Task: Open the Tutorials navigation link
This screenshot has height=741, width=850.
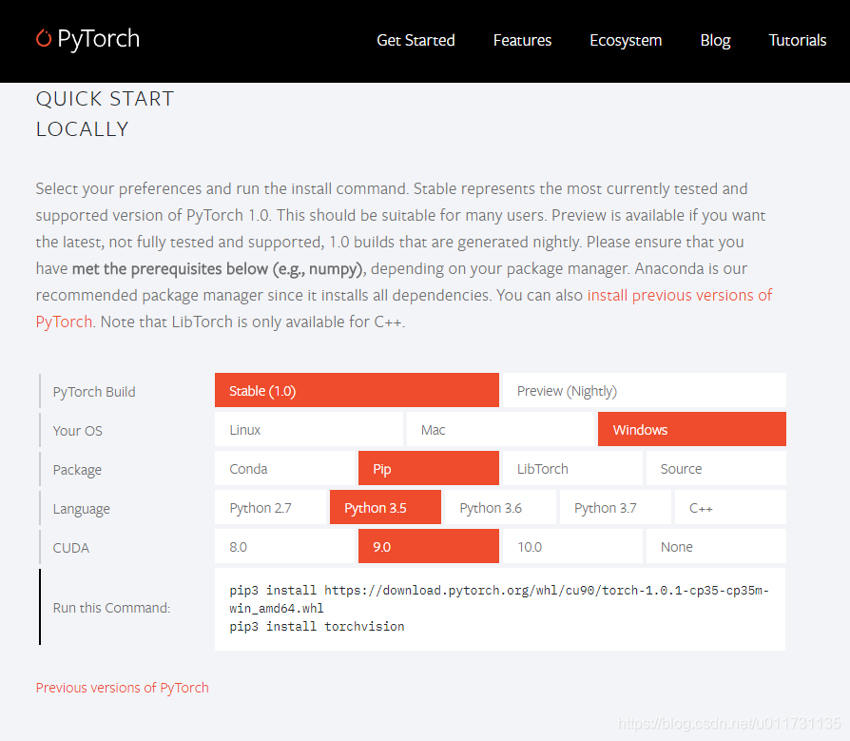Action: pyautogui.click(x=798, y=40)
